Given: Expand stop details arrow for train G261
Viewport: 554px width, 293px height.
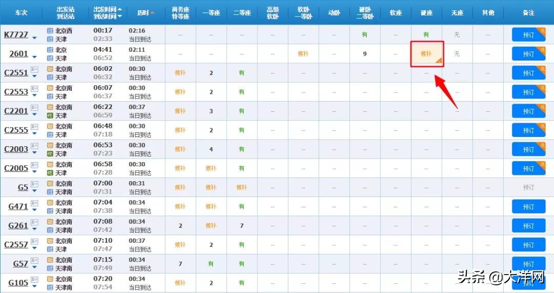Looking at the screenshot, I should coord(34,229).
